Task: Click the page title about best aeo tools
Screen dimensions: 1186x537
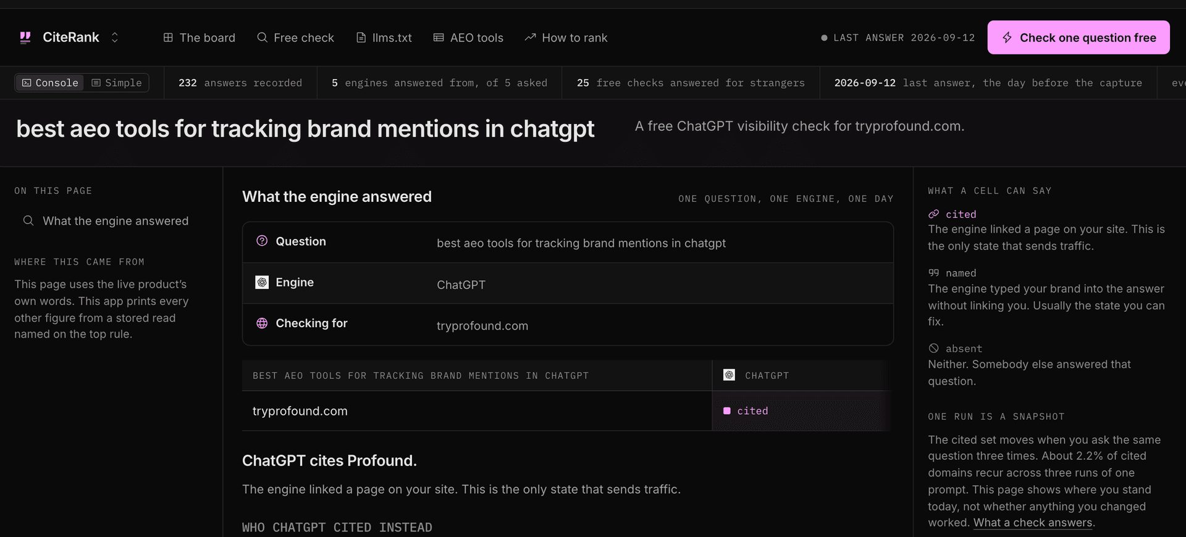Action: click(305, 129)
